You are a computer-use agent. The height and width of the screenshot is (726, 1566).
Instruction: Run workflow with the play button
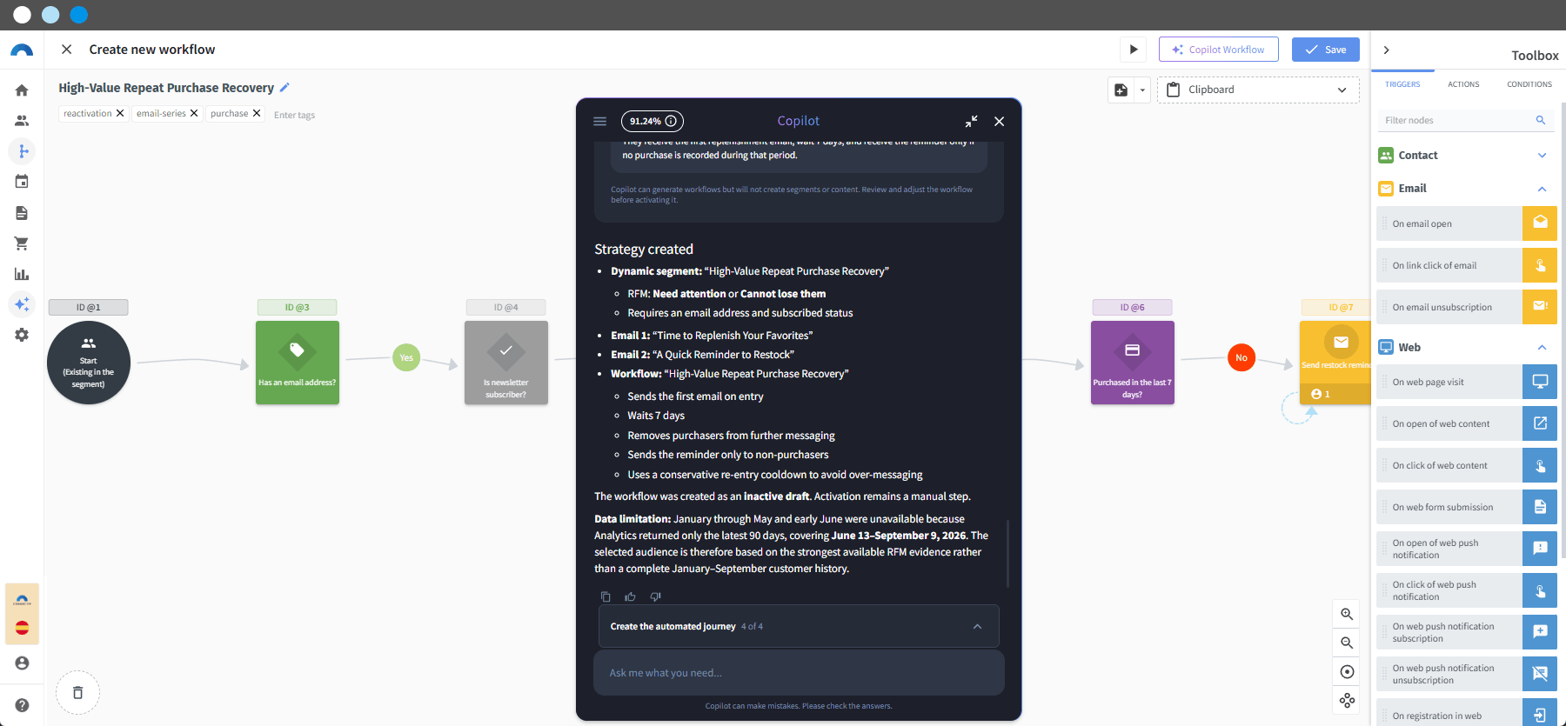[1133, 50]
